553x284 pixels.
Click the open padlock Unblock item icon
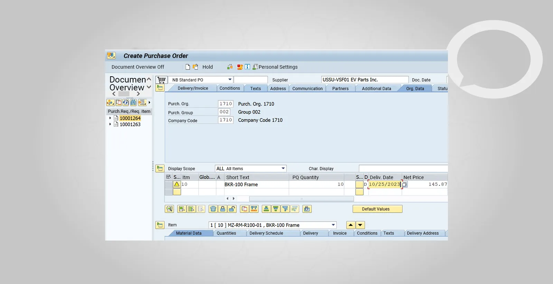(232, 209)
